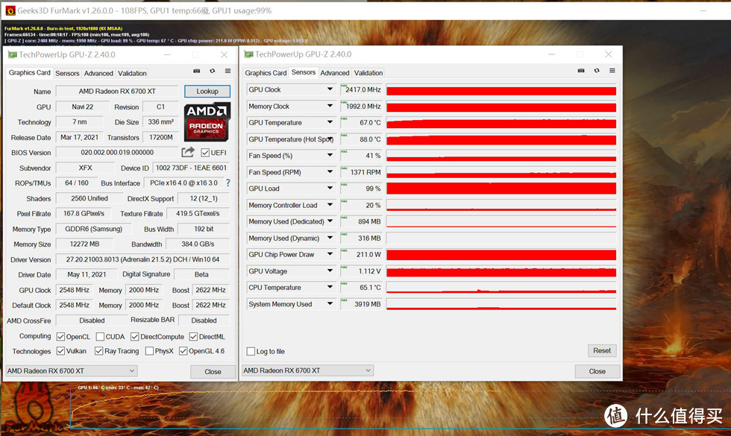Screen dimensions: 731x436
Task: Open the Fan Speed (RPM) sensor dropdown
Action: (x=330, y=172)
